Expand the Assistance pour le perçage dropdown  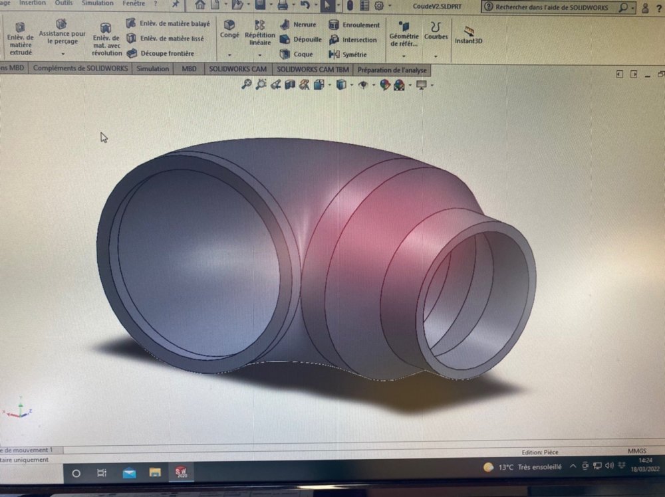(x=63, y=53)
